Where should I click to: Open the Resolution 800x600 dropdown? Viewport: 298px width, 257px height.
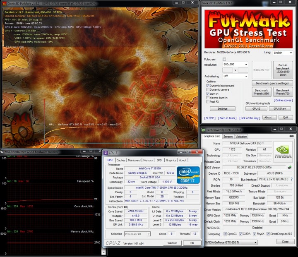(x=235, y=65)
